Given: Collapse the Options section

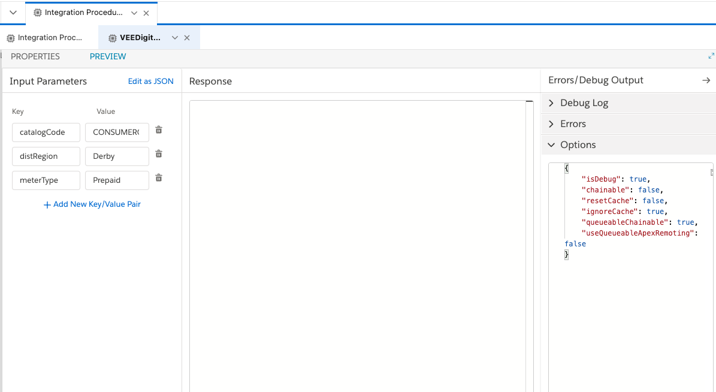Looking at the screenshot, I should tap(551, 145).
